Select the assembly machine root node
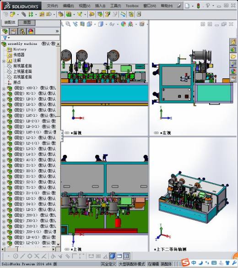The image size is (238, 268). click(22, 44)
